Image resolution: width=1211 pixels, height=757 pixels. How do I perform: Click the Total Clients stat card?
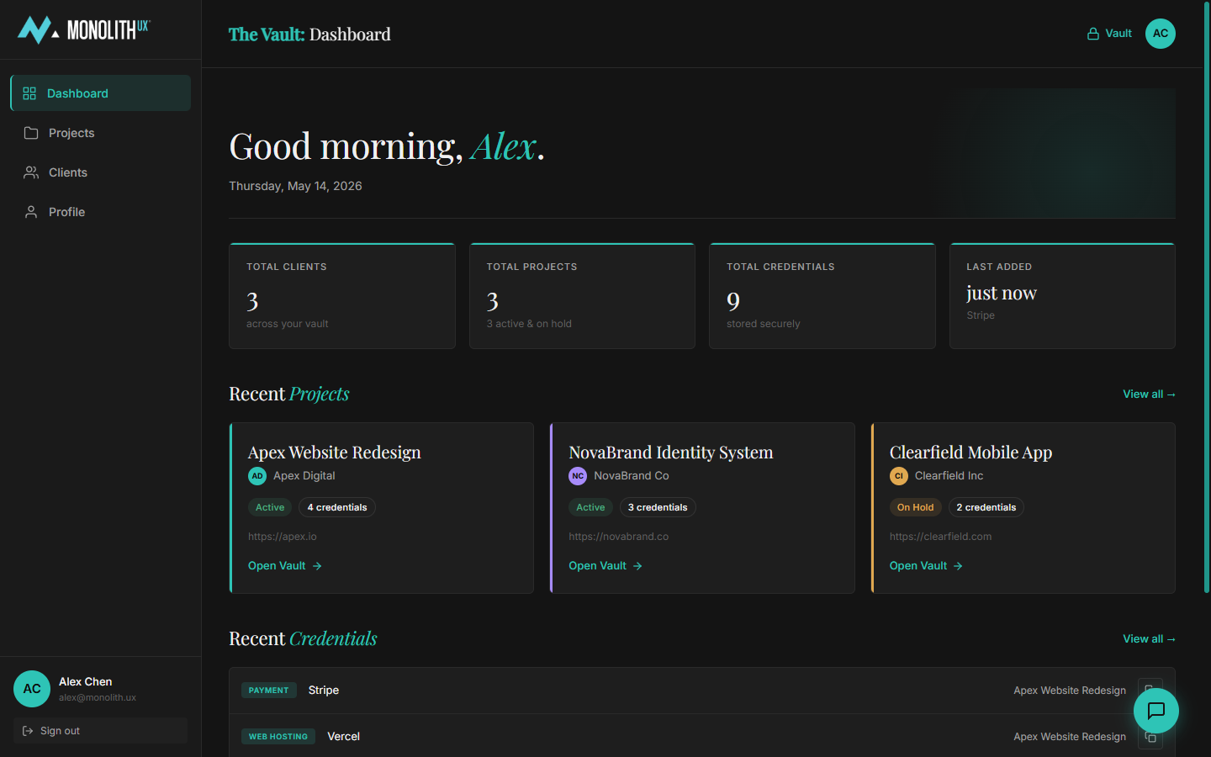click(x=342, y=296)
